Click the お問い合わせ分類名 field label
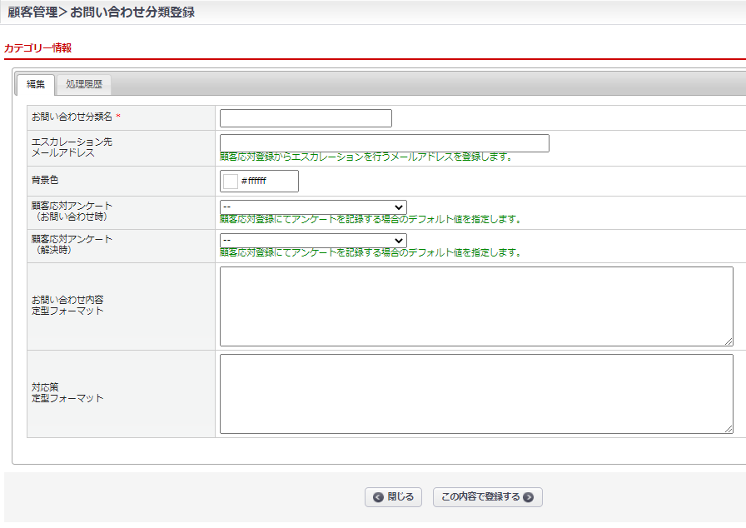746x528 pixels. tap(72, 117)
